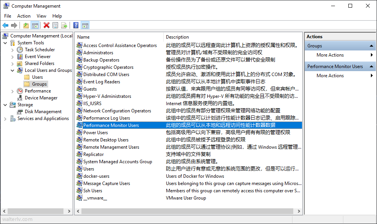Open Properties from the toolbar icon

[55, 26]
